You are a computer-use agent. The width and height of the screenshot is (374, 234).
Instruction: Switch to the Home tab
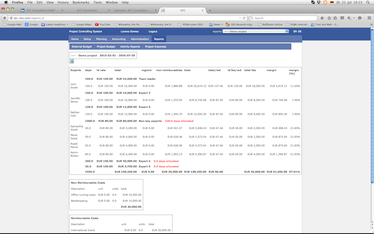[x=75, y=39]
